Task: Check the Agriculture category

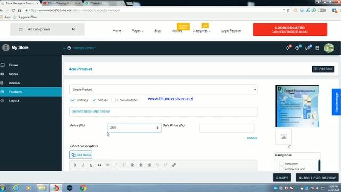Action: click(282, 164)
